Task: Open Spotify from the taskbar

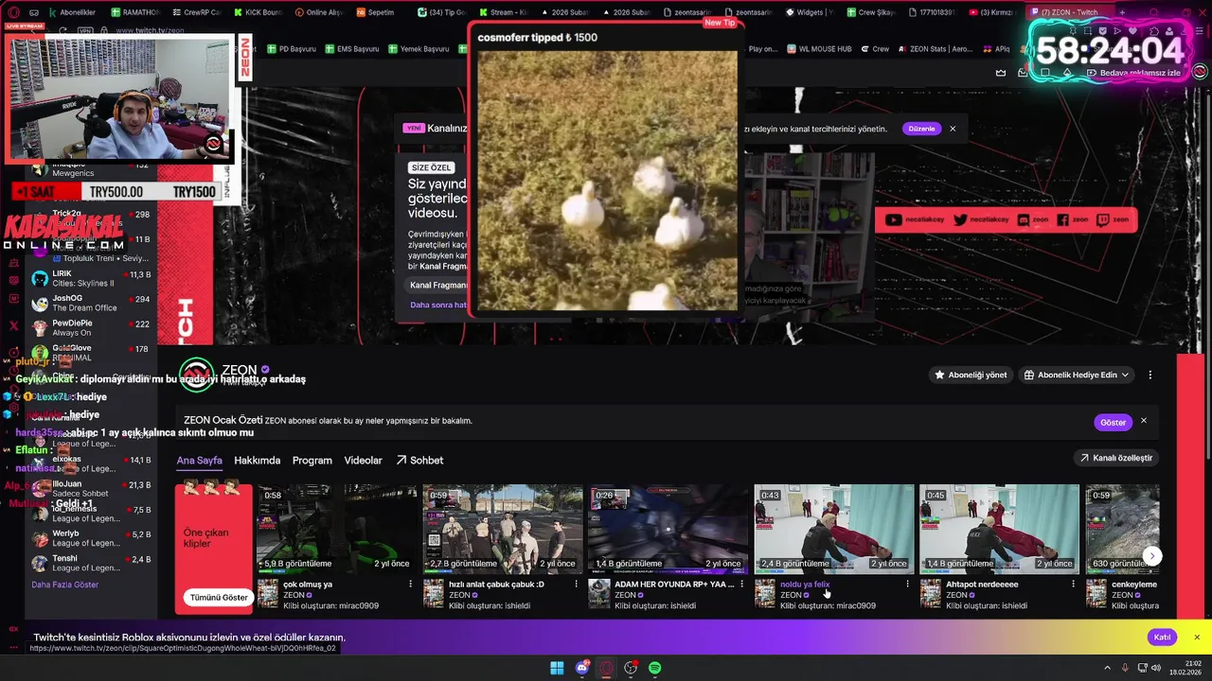Action: click(655, 668)
